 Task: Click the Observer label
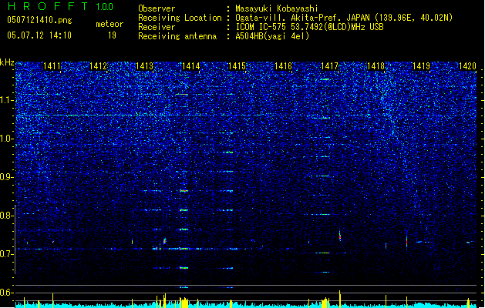157,8
